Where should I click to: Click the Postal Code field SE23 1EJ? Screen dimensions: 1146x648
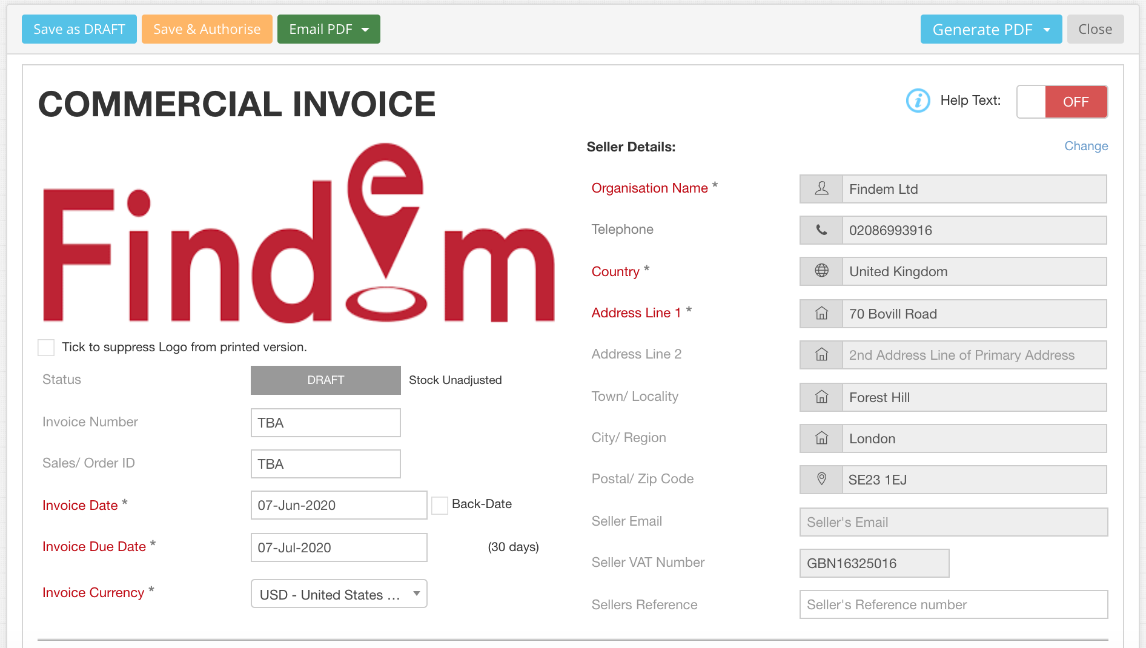pos(975,480)
